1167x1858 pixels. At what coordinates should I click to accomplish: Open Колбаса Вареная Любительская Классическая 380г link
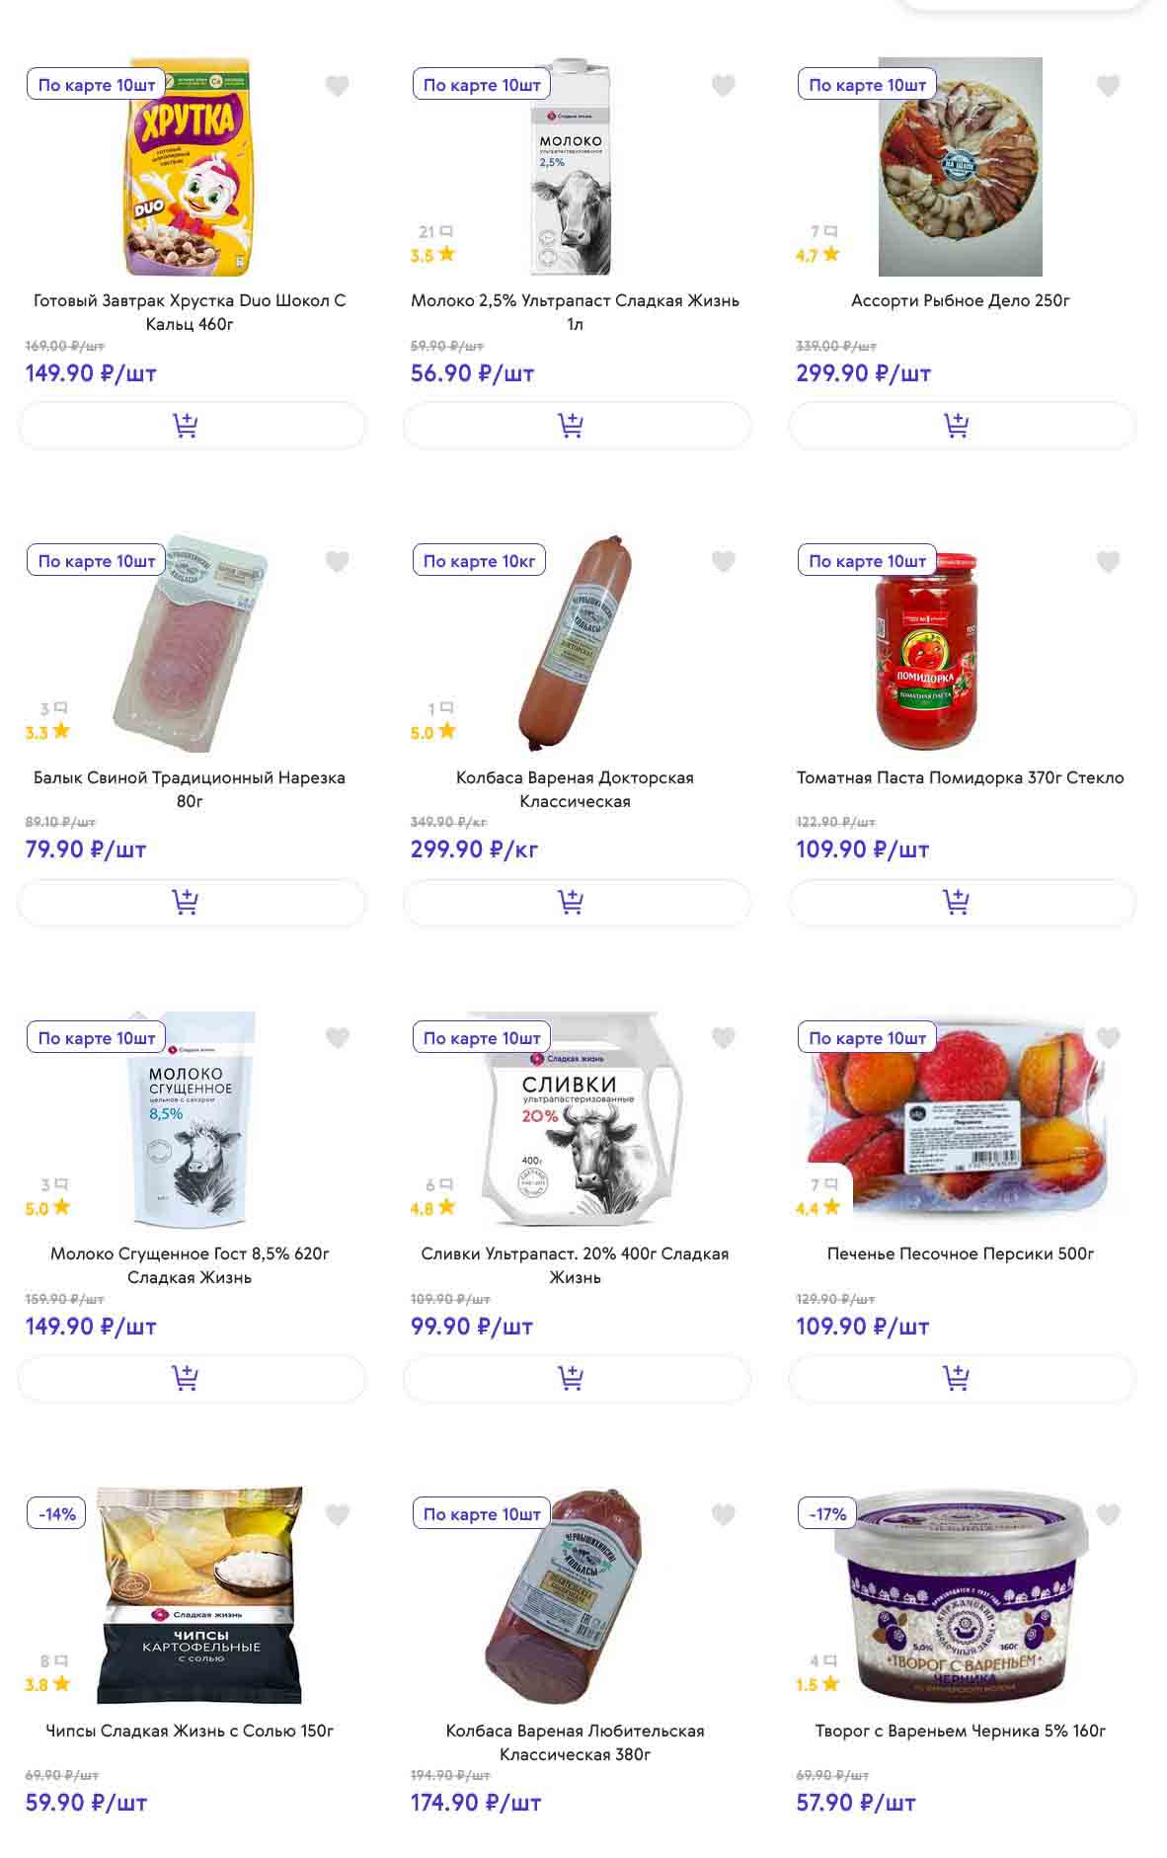[575, 1742]
